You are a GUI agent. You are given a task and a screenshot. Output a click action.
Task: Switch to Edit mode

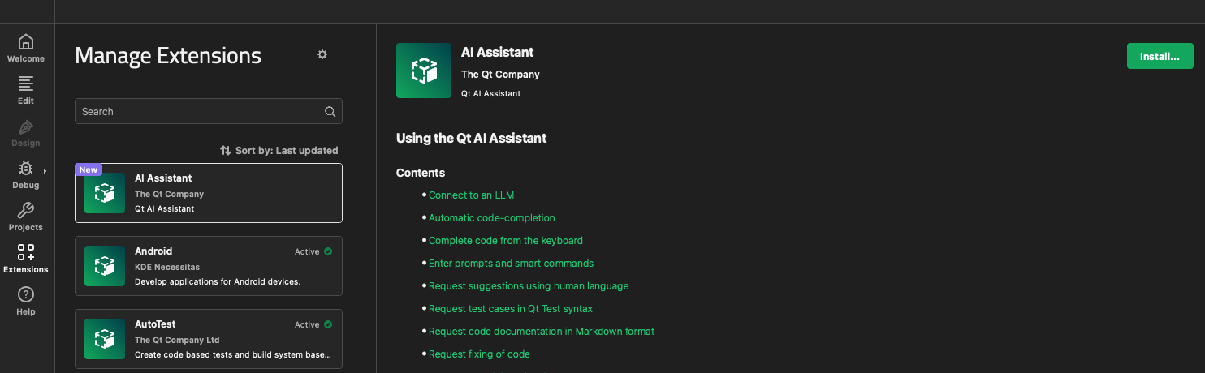[26, 89]
